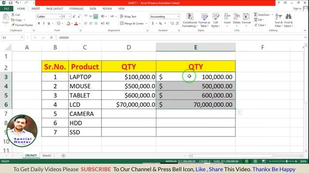Click the AutoSum sigma button
This screenshot has height=173, width=309.
(261, 15)
